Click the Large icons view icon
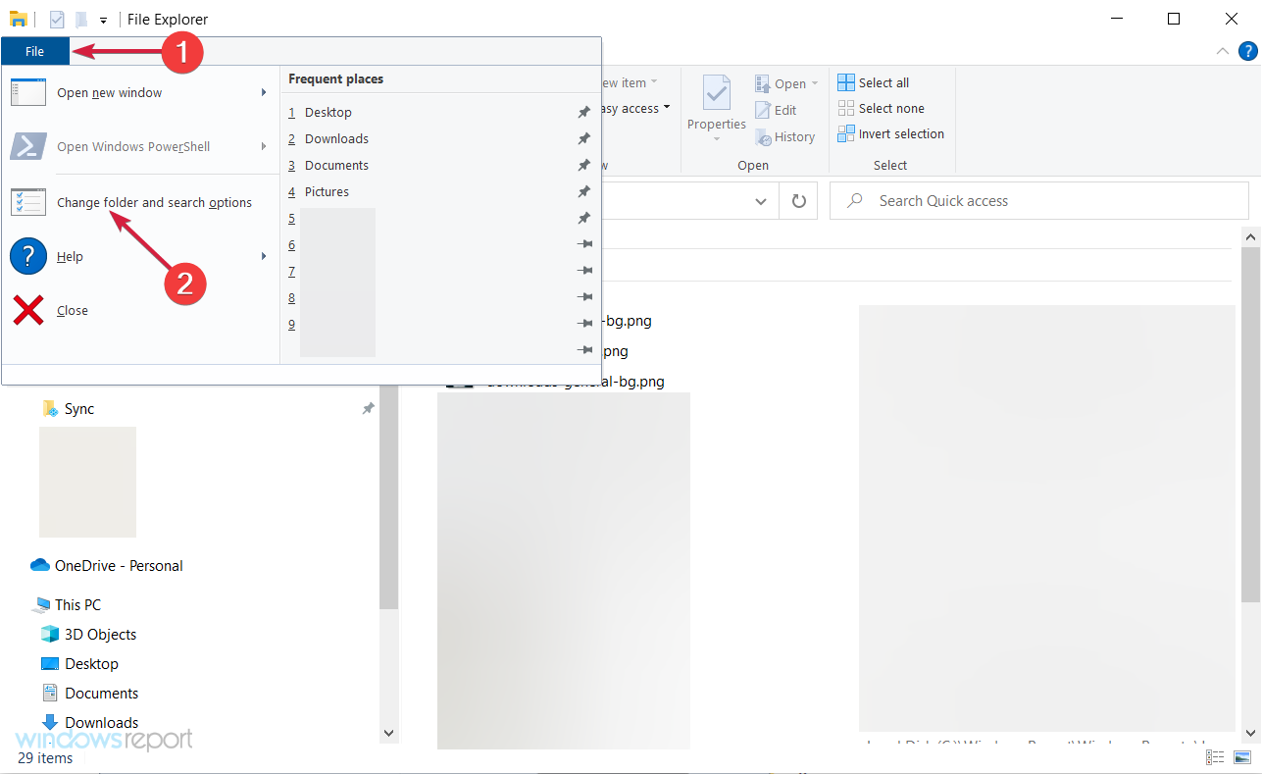The image size is (1262, 774). point(1240,757)
